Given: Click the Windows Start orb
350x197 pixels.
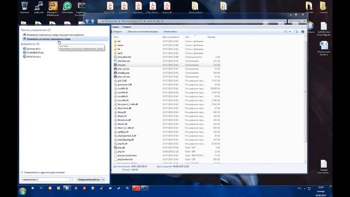Looking at the screenshot, I should (22, 191).
